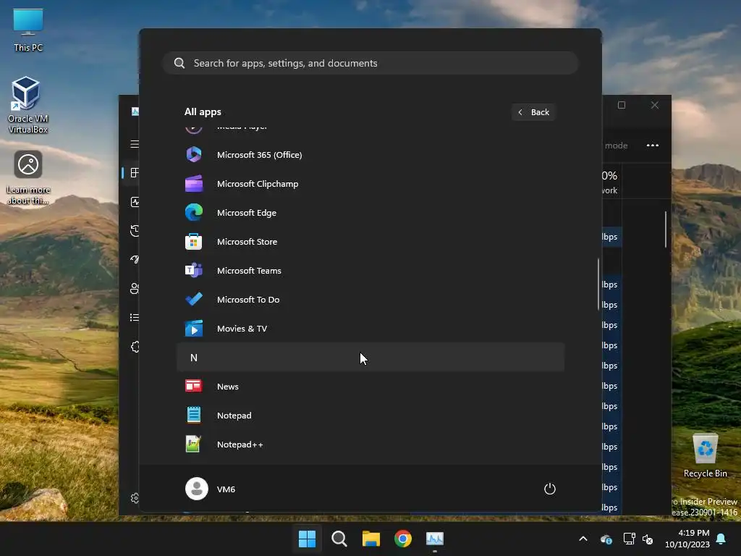Viewport: 741px width, 556px height.
Task: Open Task Manager Settings gear icon
Action: pyautogui.click(x=135, y=498)
